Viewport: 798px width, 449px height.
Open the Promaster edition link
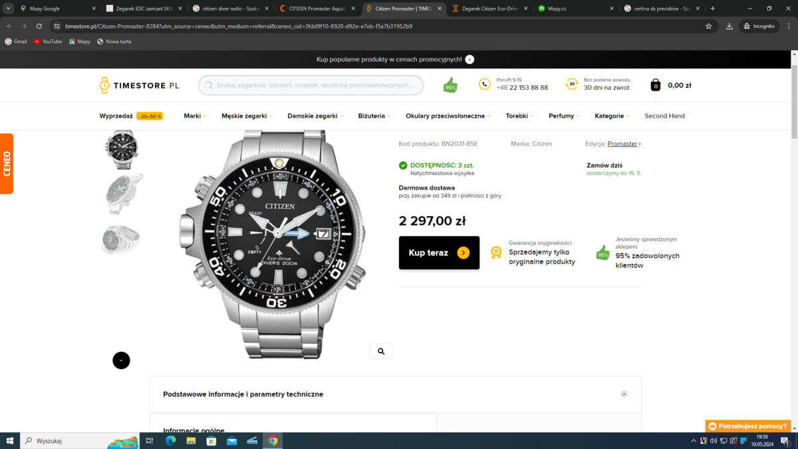coord(622,144)
